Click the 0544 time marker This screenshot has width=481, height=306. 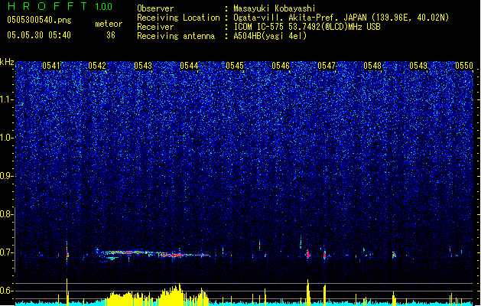click(x=189, y=66)
